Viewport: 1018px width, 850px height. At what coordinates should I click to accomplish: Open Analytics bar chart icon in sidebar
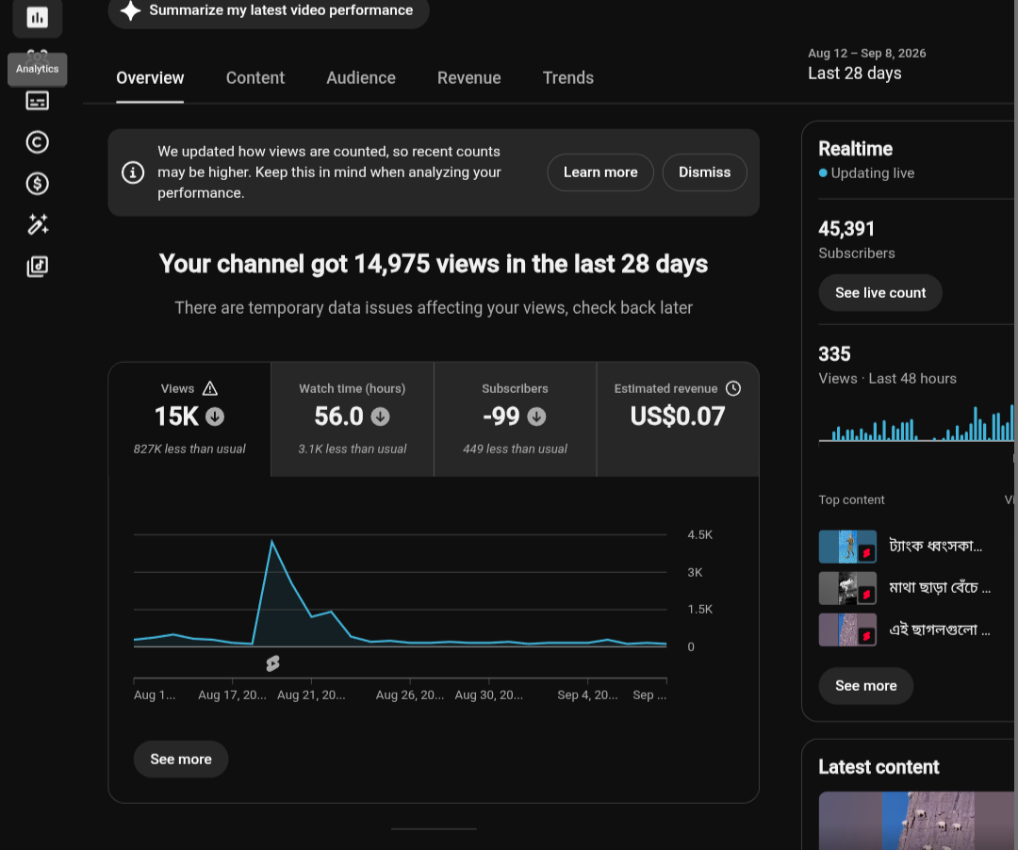(x=38, y=18)
